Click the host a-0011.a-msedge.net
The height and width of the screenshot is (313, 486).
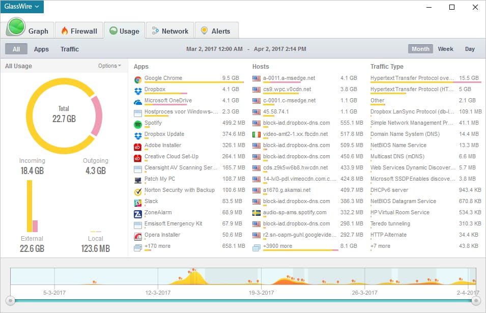pyautogui.click(x=289, y=78)
